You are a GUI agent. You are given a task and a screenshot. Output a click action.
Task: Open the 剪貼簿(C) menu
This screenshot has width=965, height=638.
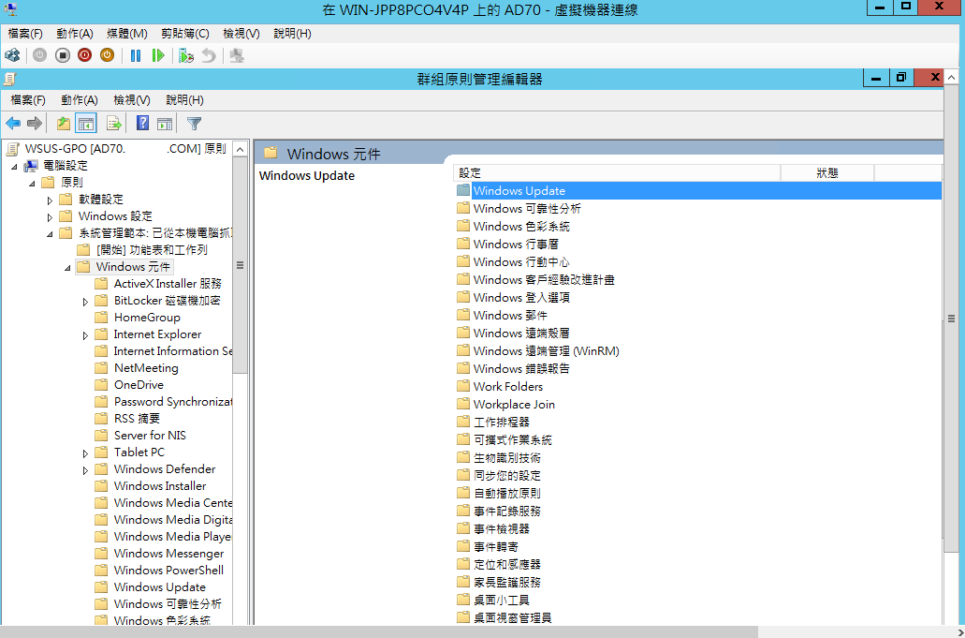pyautogui.click(x=184, y=33)
